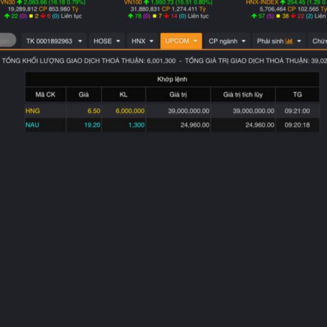Click the VN100 green up arrow icon

pyautogui.click(x=147, y=3)
